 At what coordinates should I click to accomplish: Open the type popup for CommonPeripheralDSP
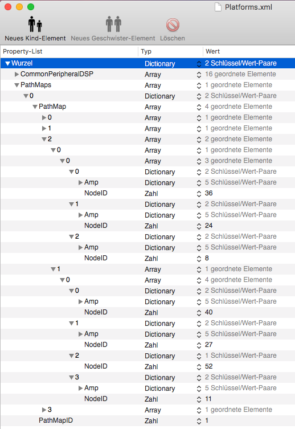(x=199, y=75)
